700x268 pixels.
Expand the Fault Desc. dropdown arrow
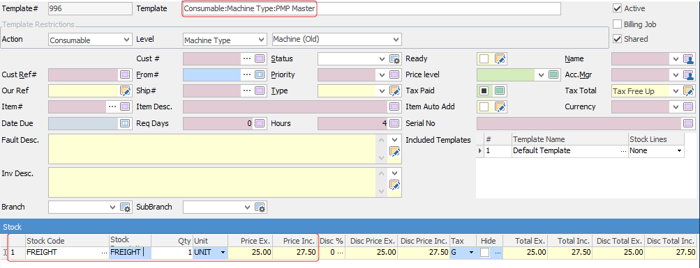coord(394,139)
